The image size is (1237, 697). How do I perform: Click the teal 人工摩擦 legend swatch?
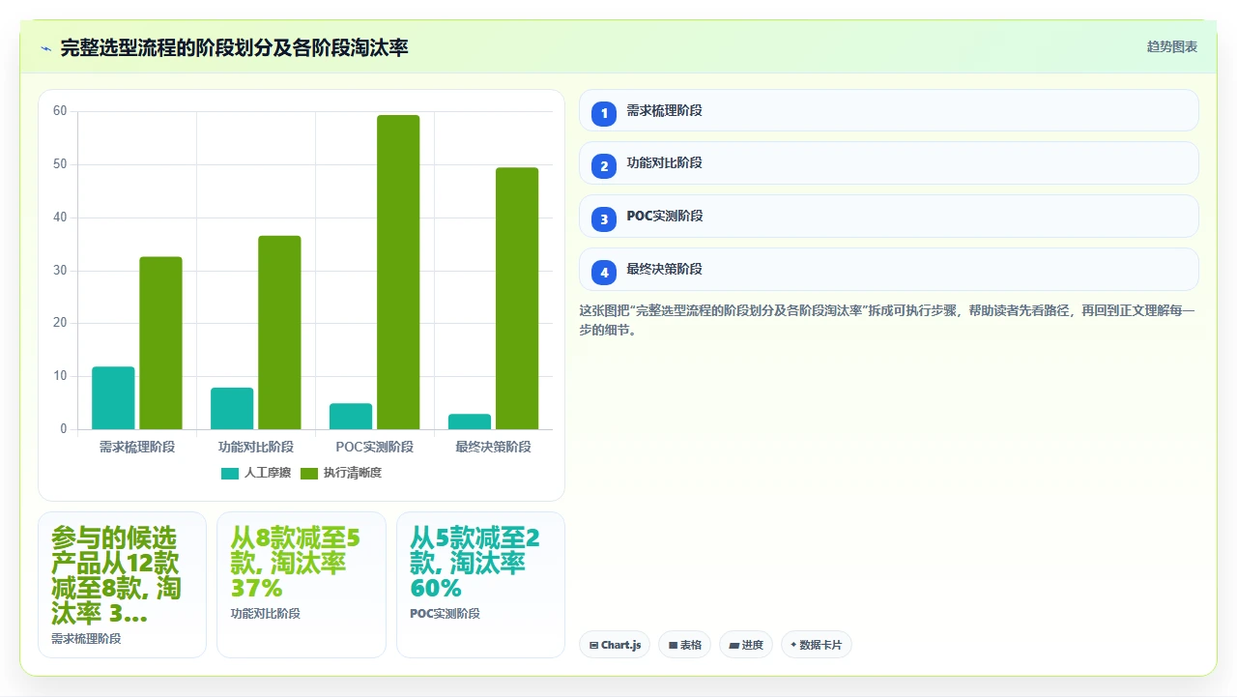230,474
